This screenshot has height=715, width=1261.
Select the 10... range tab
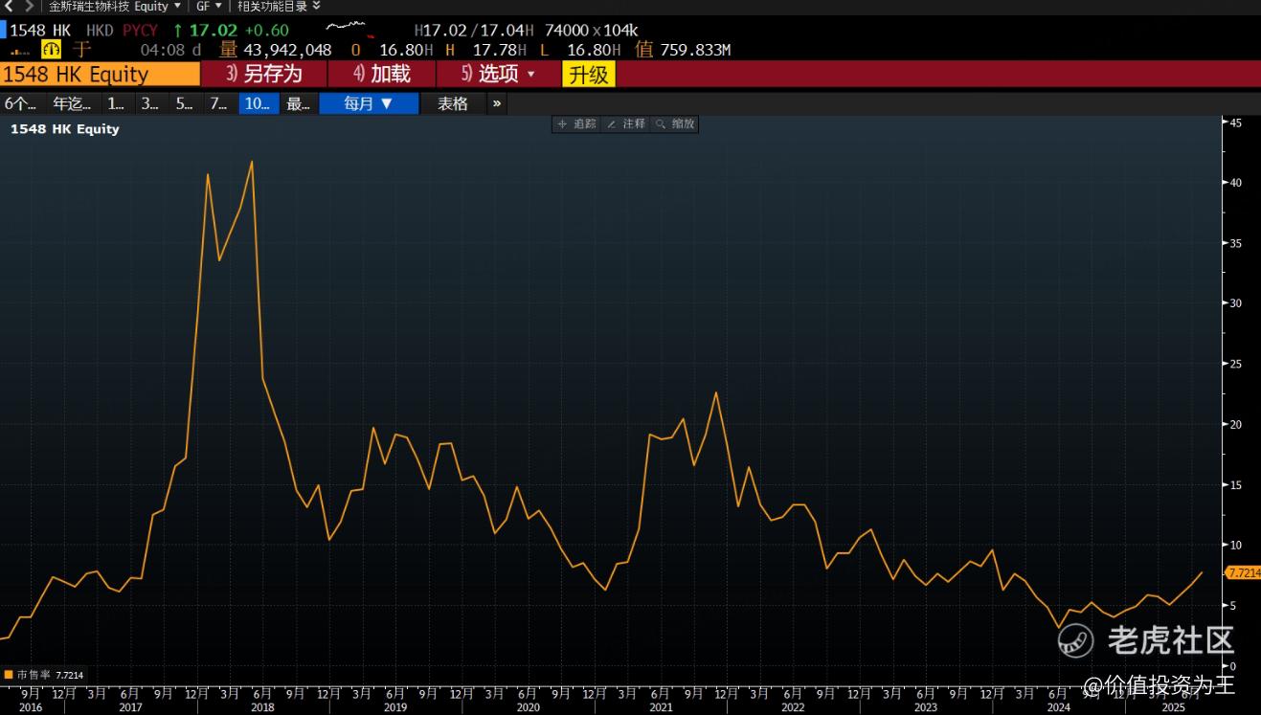point(259,103)
